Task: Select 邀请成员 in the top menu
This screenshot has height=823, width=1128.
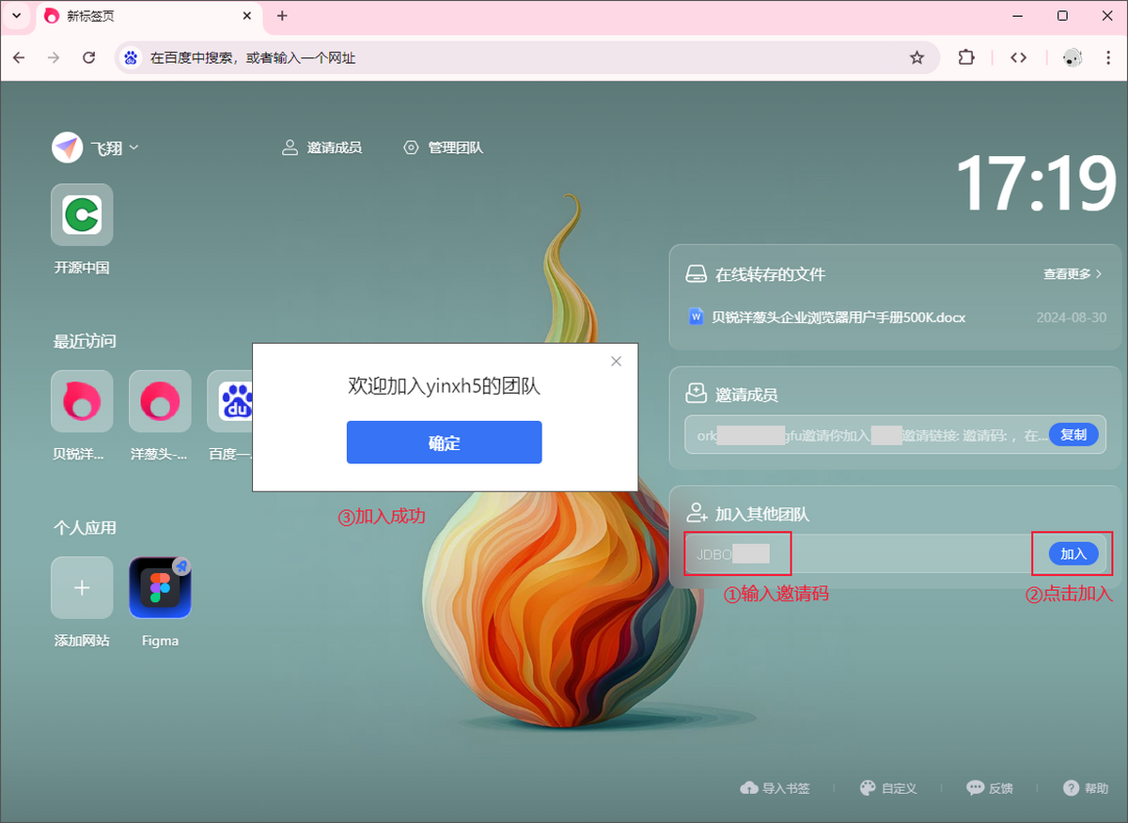Action: tap(321, 148)
